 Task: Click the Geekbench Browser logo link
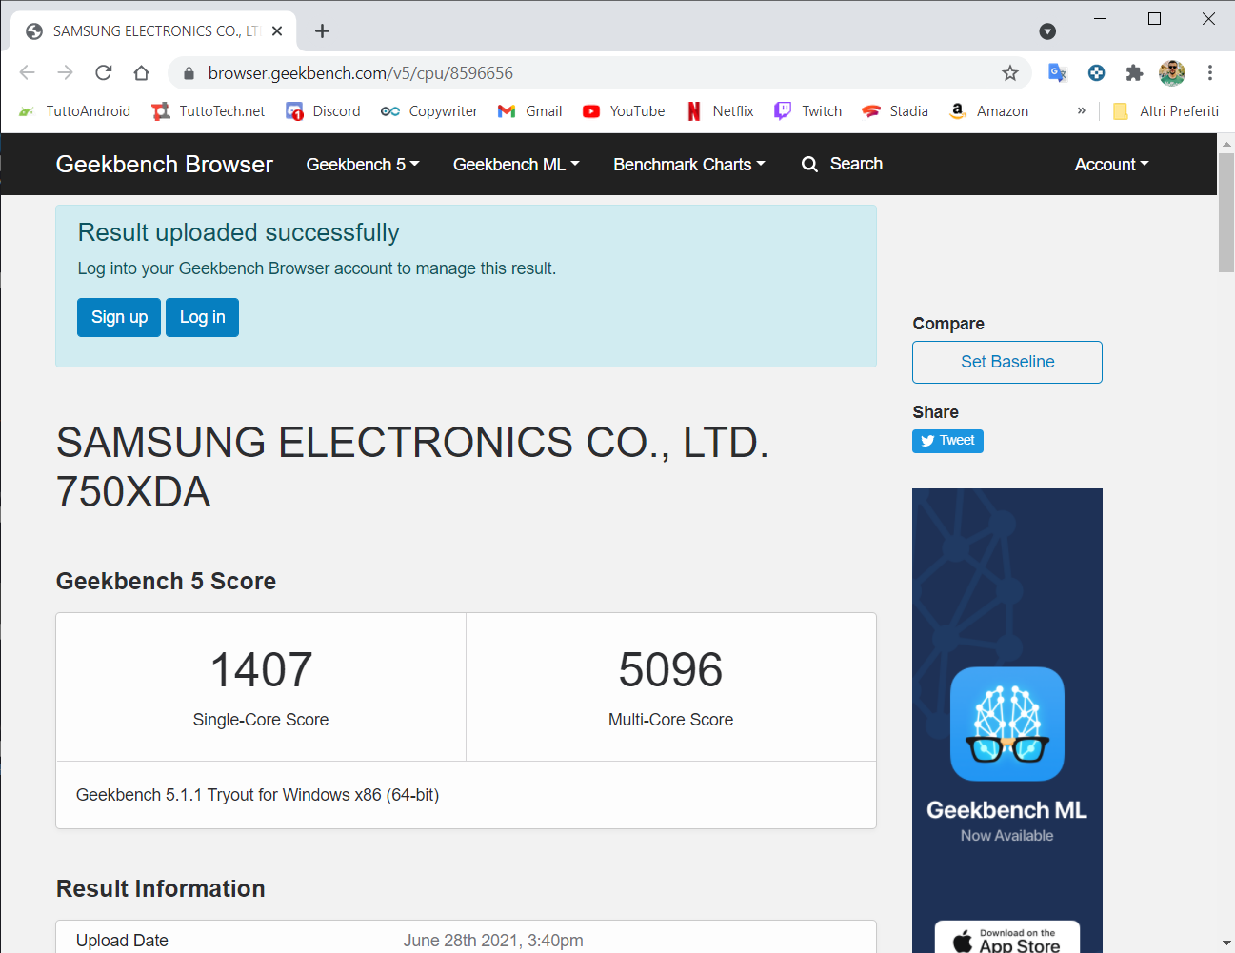pyautogui.click(x=165, y=165)
